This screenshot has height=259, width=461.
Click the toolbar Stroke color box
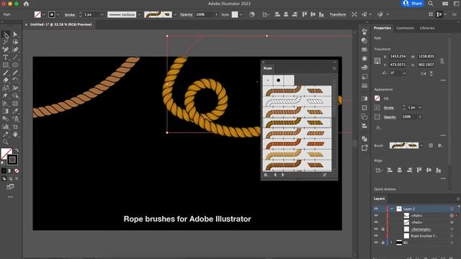point(12,160)
